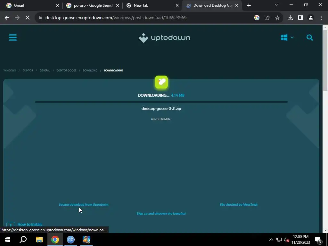Bookmark the page with star icon
Image resolution: width=328 pixels, height=246 pixels.
tap(277, 18)
